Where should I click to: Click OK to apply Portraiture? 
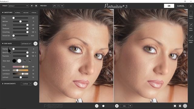(169, 6)
